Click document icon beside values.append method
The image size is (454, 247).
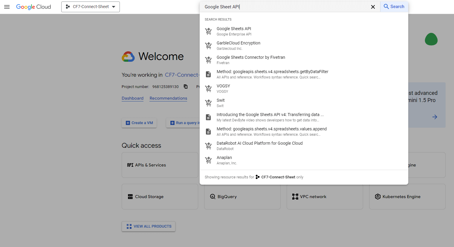(209, 131)
